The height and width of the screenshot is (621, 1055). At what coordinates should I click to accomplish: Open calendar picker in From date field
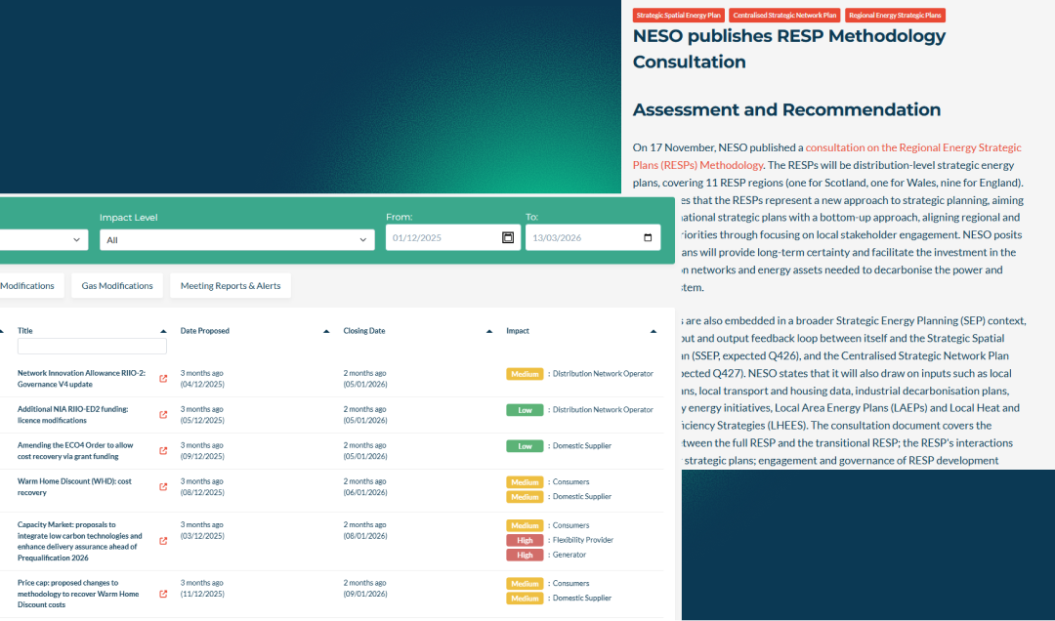point(508,237)
